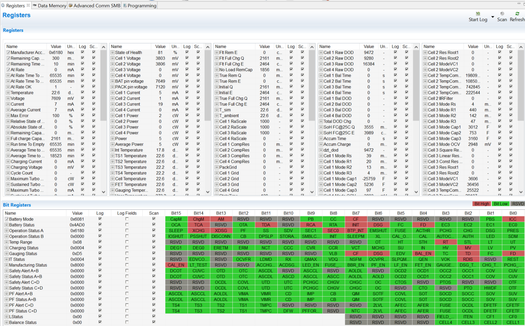
Task: Uncheck the Log checkbox for Battery Status
Action: pos(100,225)
